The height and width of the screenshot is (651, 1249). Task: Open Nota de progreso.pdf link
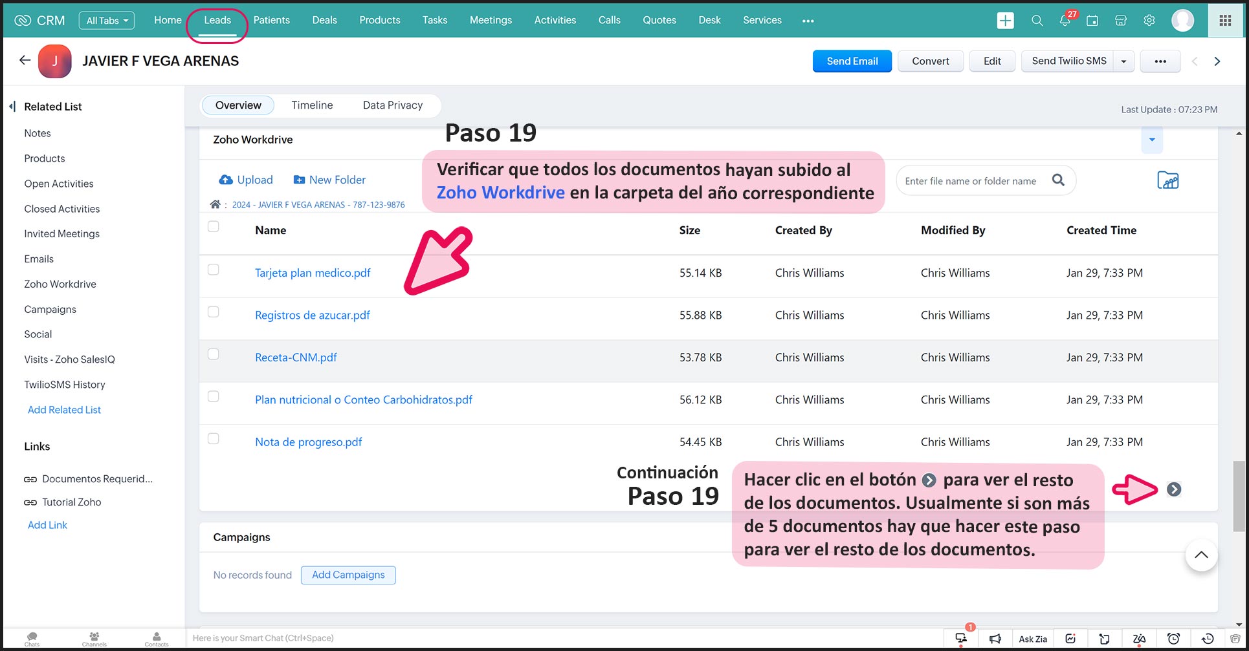click(x=308, y=442)
